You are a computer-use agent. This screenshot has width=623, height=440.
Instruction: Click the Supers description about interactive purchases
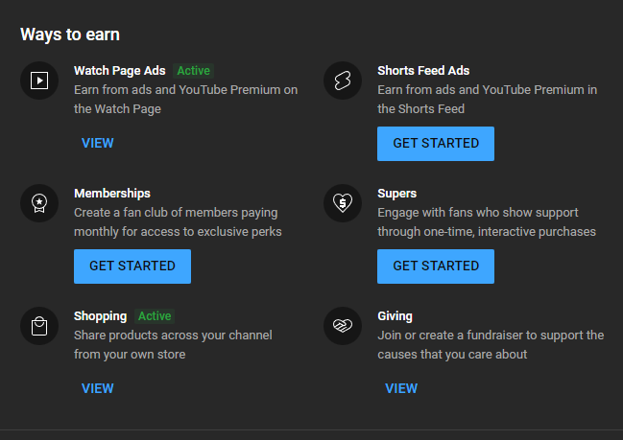(487, 222)
